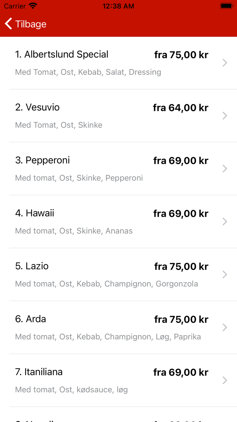This screenshot has width=237, height=422.
Task: Click Hawaii price fra 69,00 kr
Action: click(x=180, y=214)
